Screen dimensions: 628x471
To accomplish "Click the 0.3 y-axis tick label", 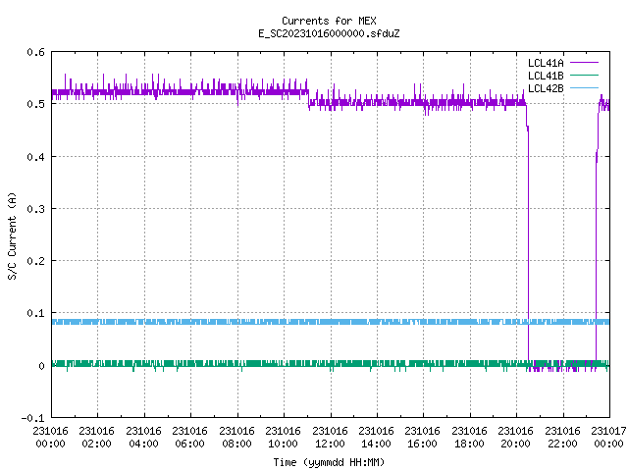I will [x=35, y=209].
